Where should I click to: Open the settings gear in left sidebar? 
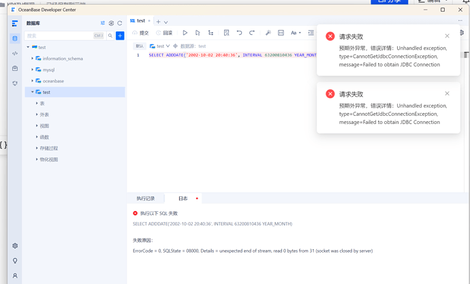pyautogui.click(x=15, y=246)
